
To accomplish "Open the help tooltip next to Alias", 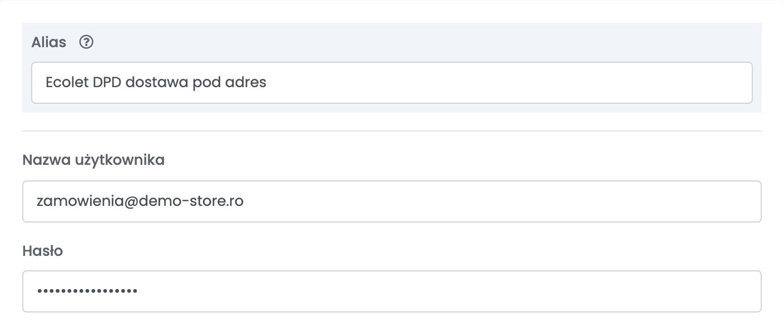I will pos(86,42).
